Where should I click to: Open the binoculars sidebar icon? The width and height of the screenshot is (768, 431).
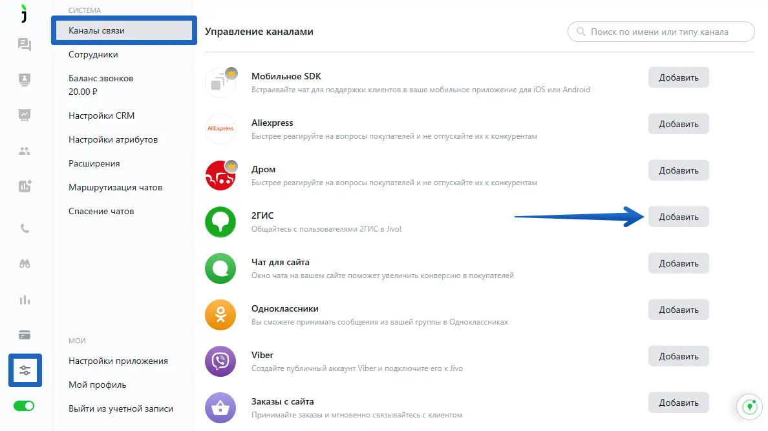click(25, 264)
